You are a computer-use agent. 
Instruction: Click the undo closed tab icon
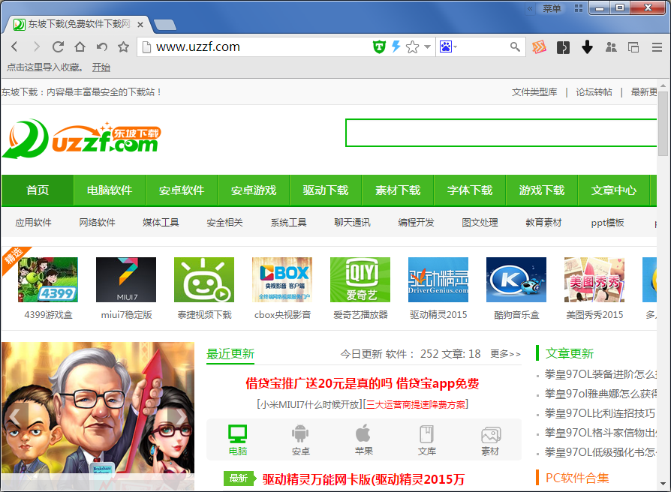[102, 46]
